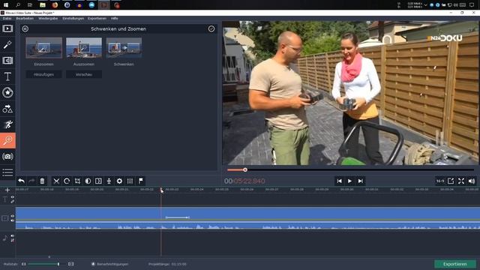Screen dimensions: 480x270
Task: Click the Vorschau button
Action: point(84,74)
